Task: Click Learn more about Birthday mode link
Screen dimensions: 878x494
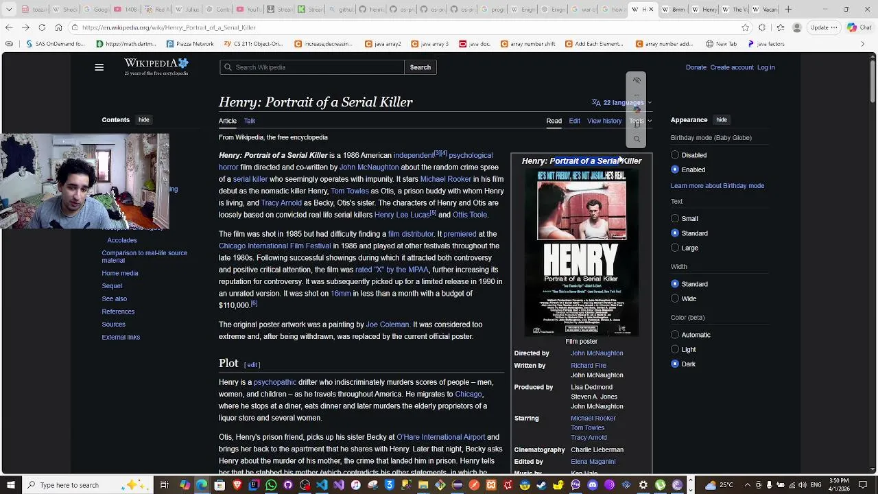Action: point(717,185)
